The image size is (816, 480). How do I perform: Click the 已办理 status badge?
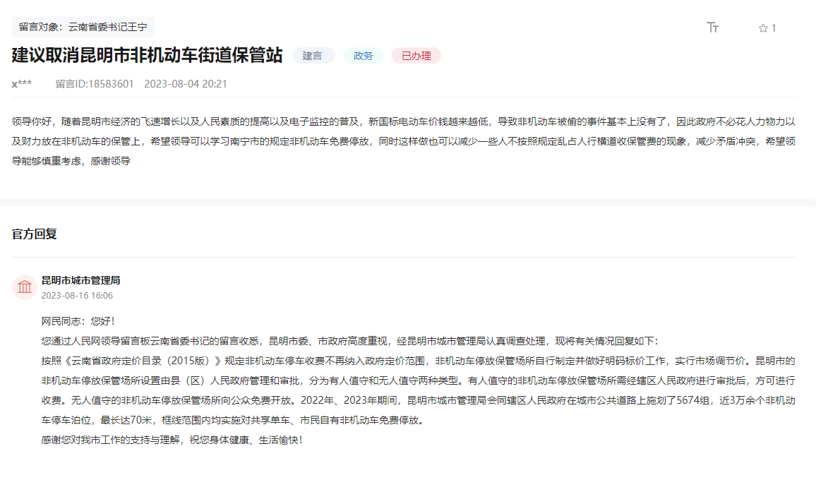click(x=416, y=56)
